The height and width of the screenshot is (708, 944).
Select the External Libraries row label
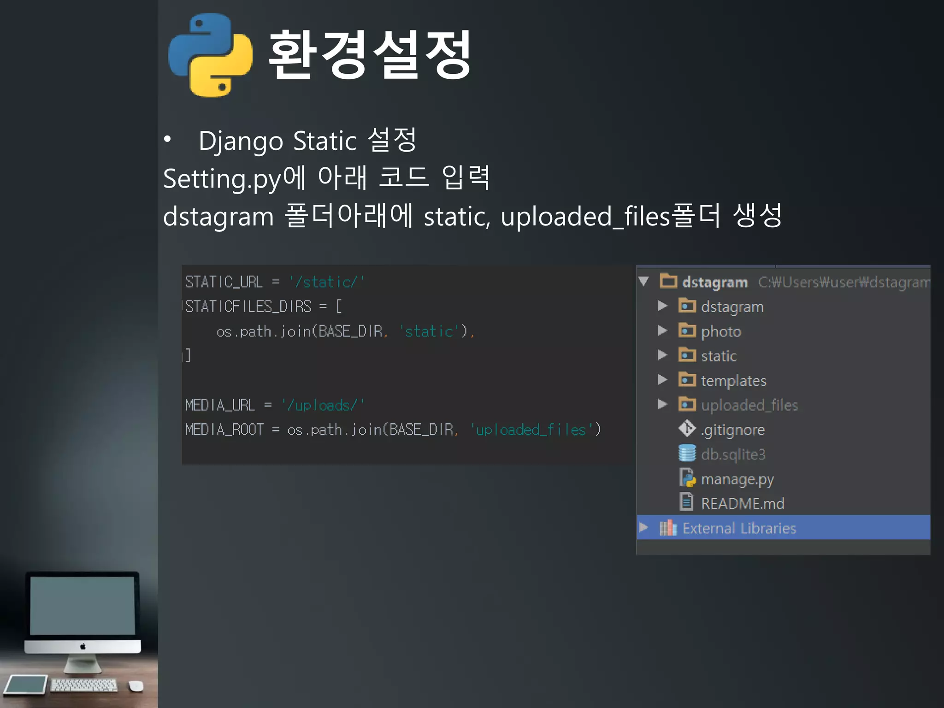click(739, 528)
